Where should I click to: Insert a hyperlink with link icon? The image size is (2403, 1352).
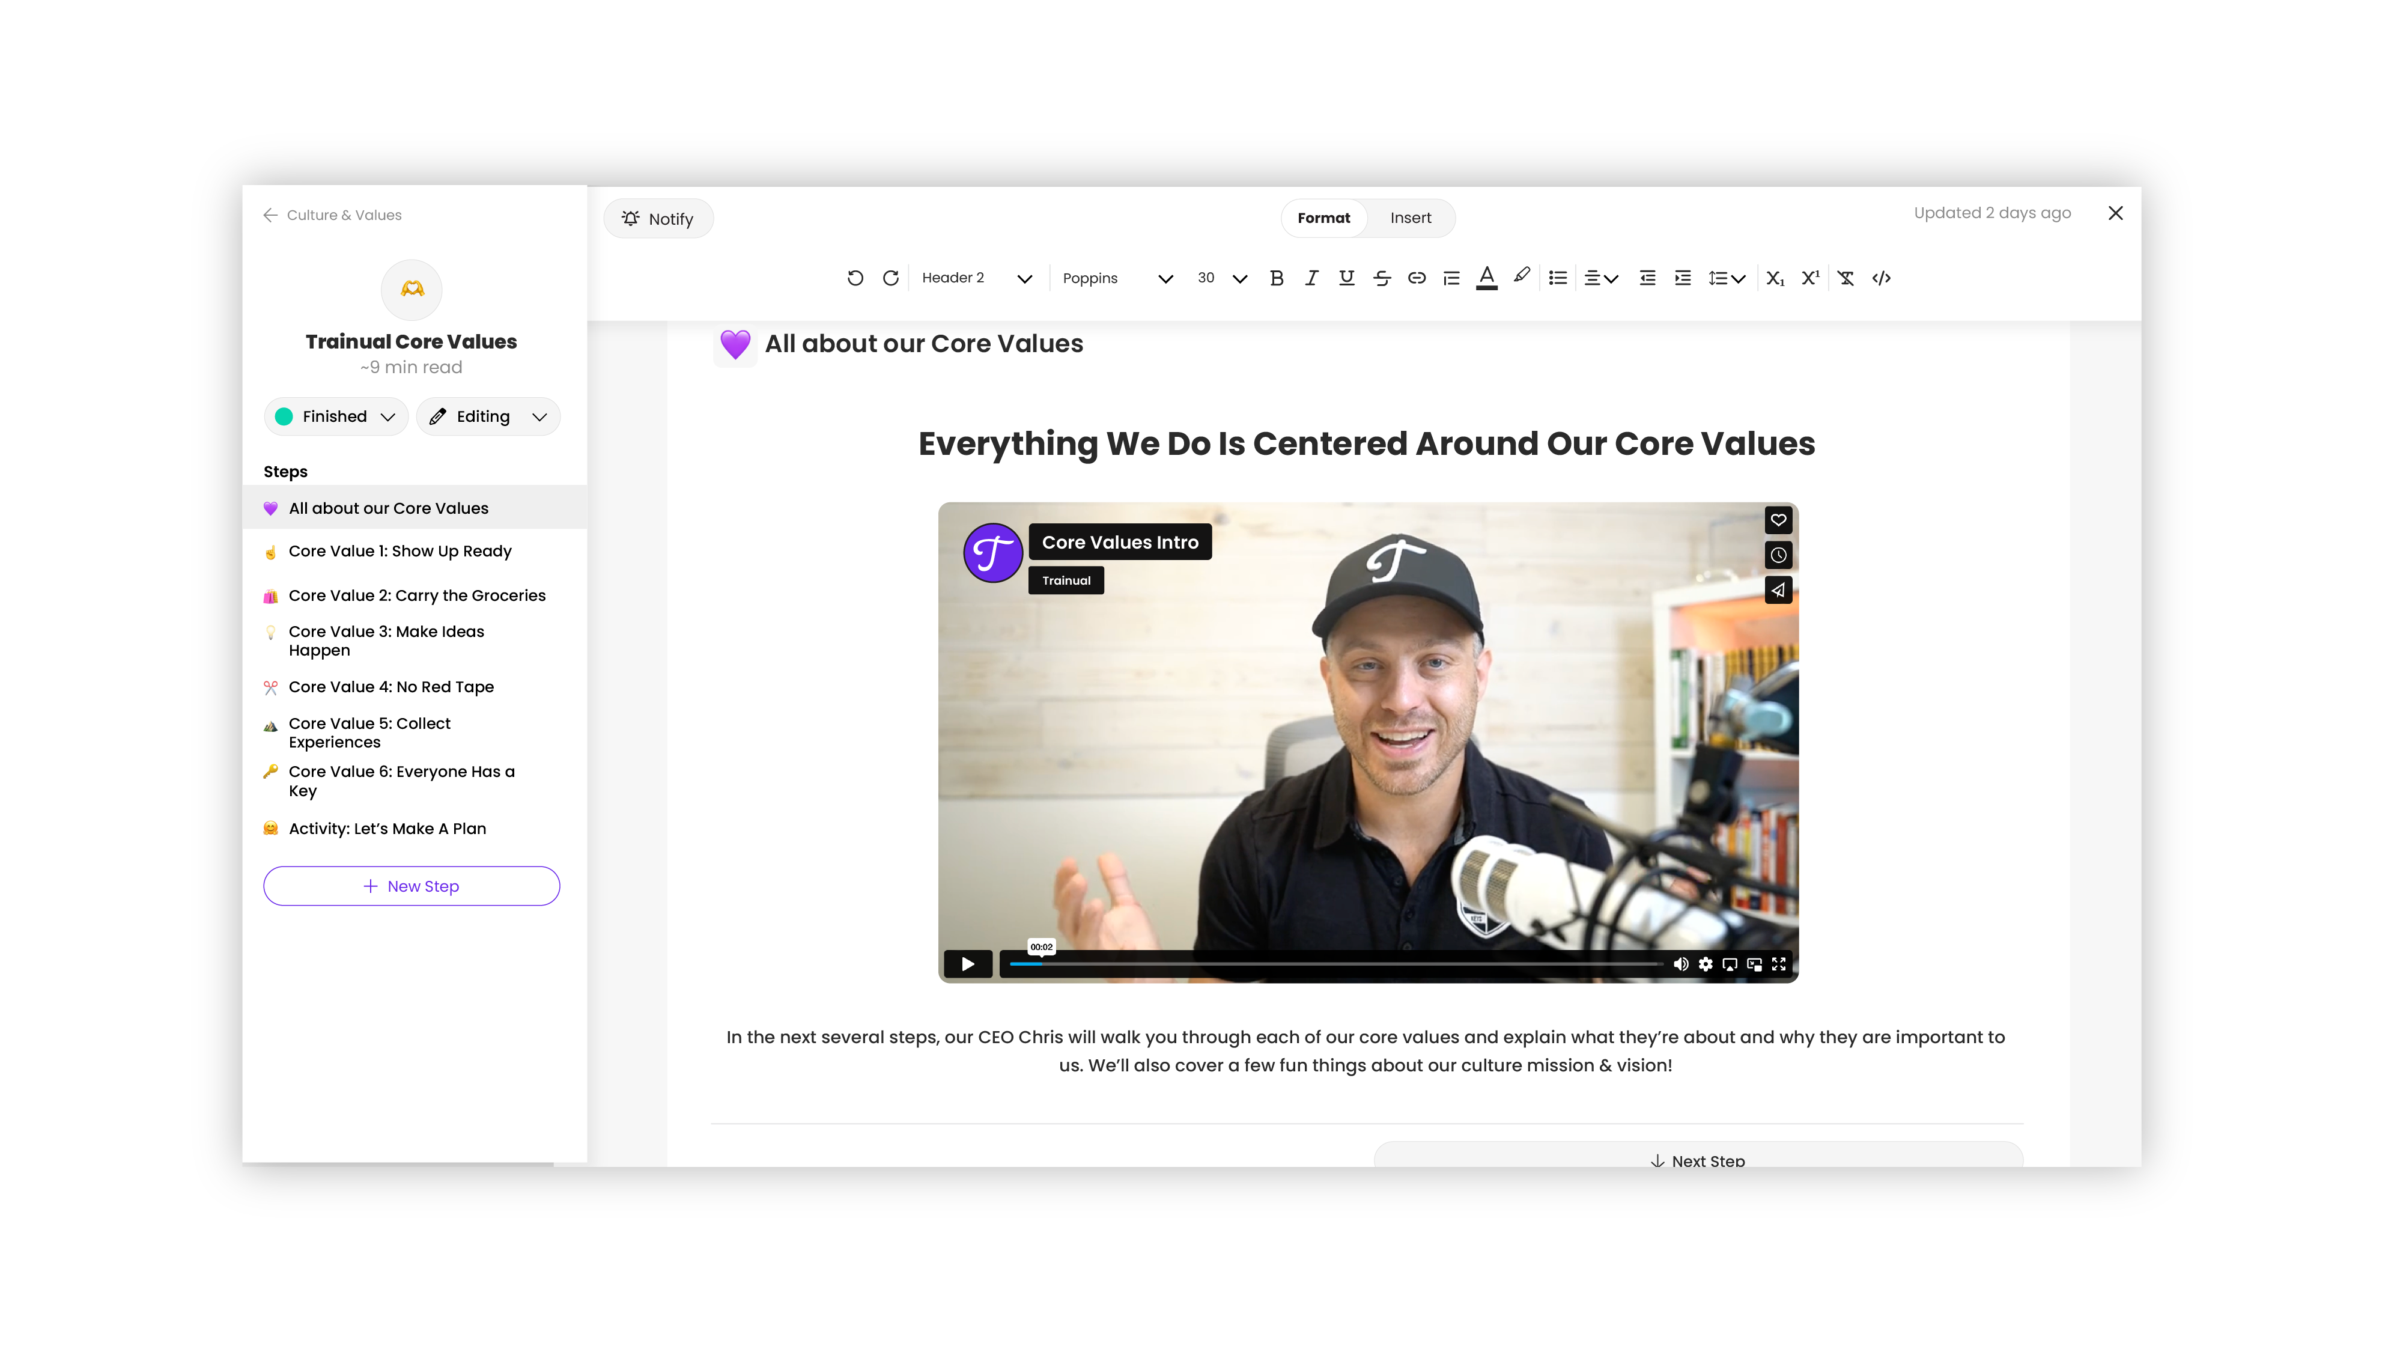[x=1416, y=278]
